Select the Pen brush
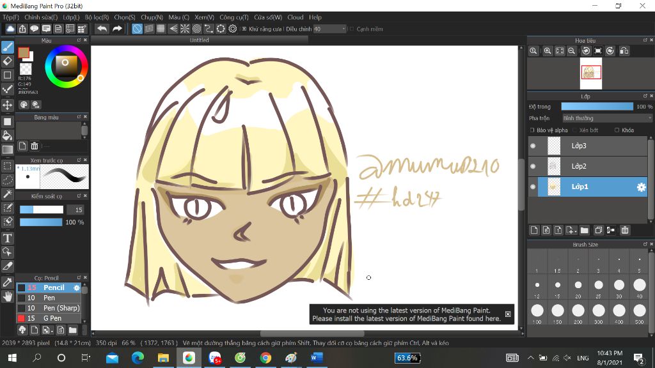This screenshot has height=368, width=655. [49, 298]
